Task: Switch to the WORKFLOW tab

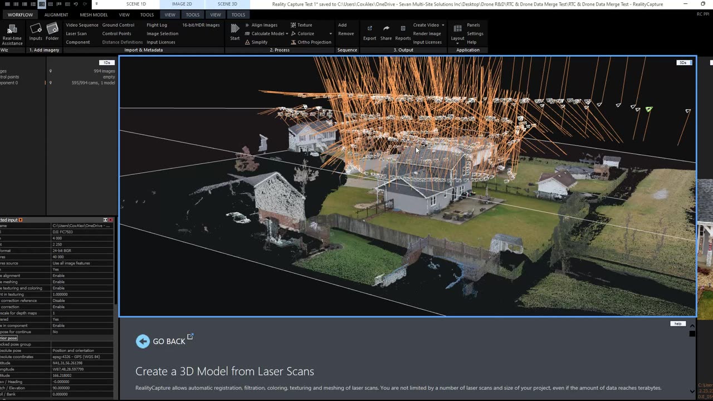Action: [20, 14]
